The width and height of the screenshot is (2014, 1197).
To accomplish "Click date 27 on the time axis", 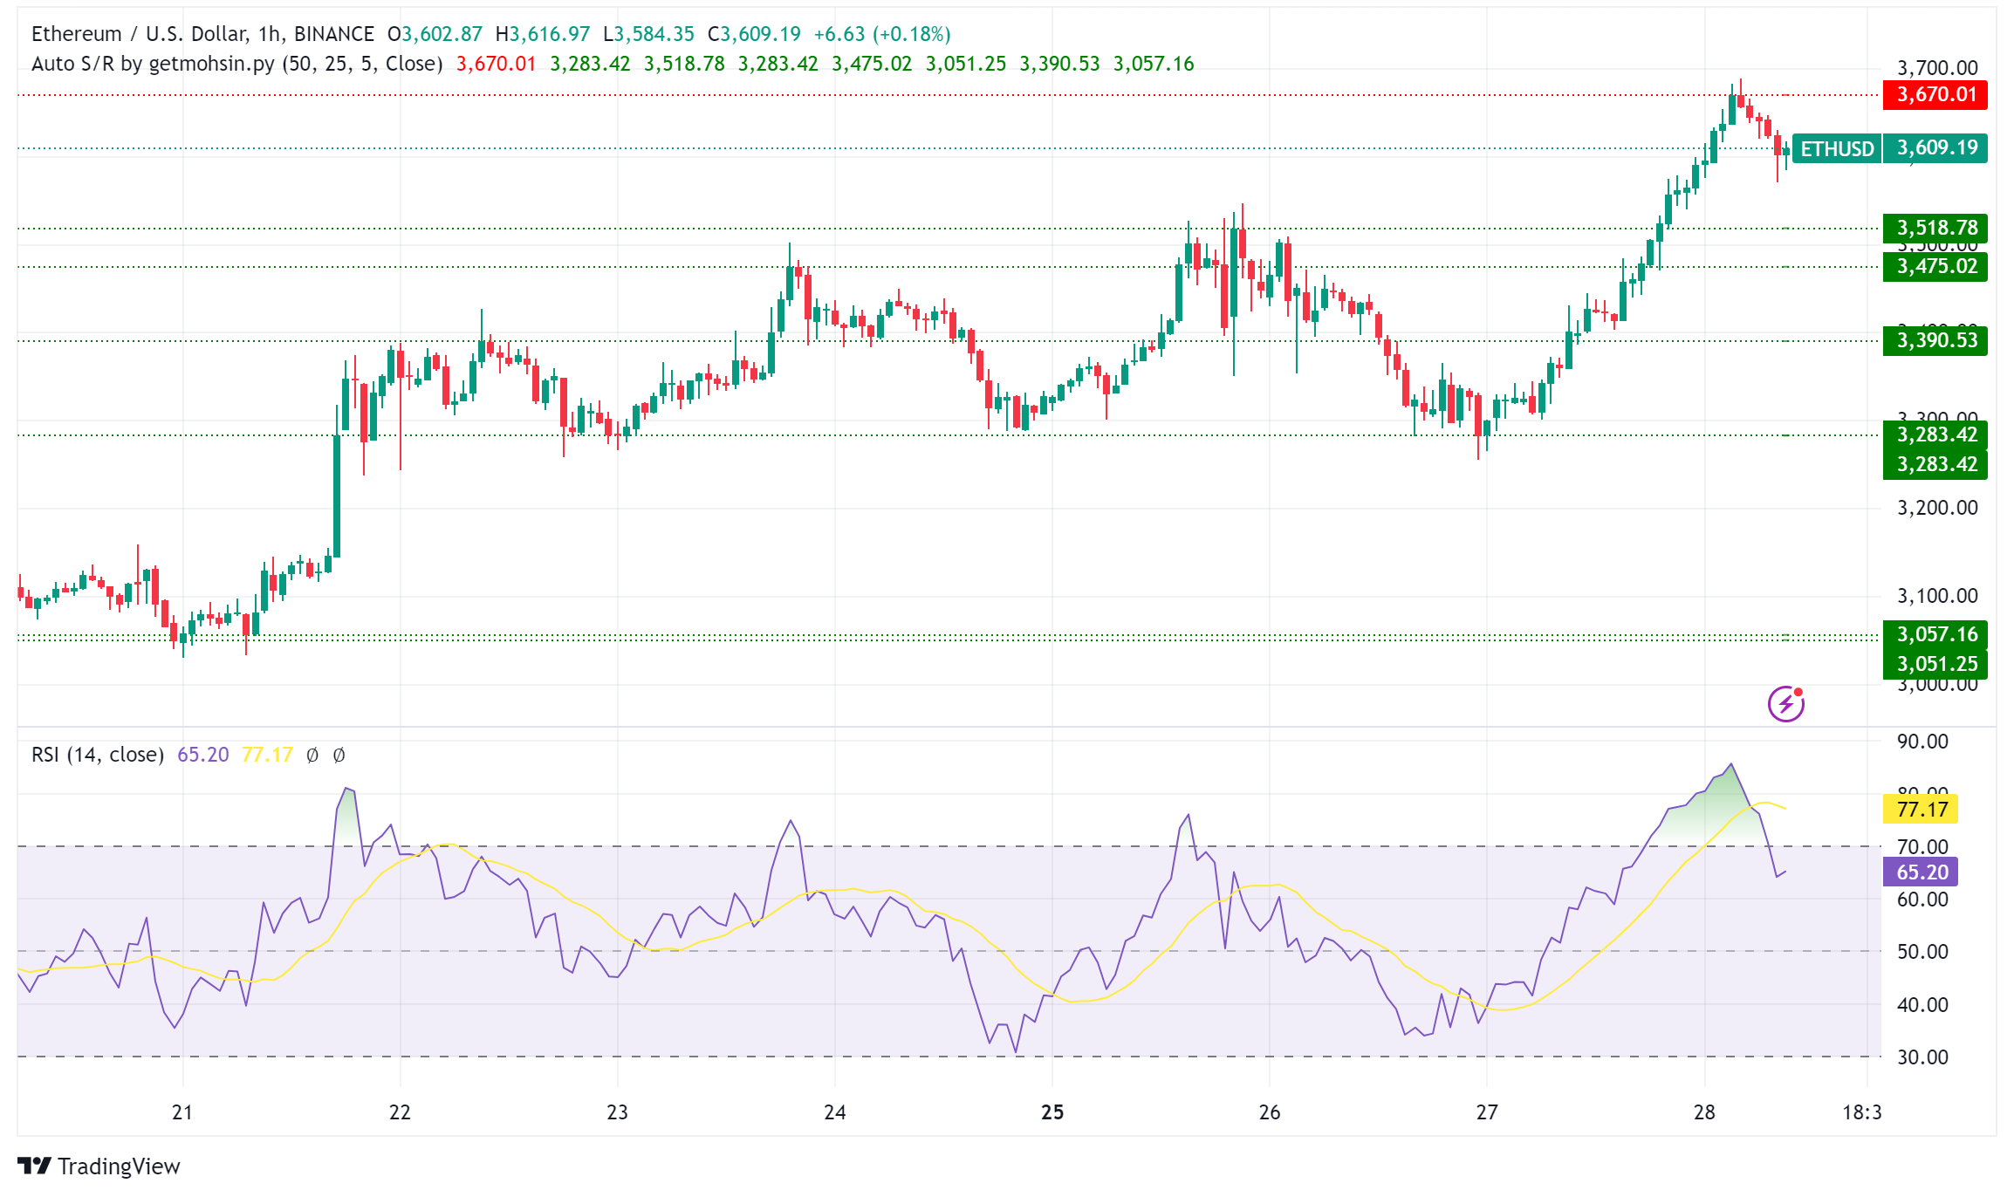I will [x=1487, y=1112].
